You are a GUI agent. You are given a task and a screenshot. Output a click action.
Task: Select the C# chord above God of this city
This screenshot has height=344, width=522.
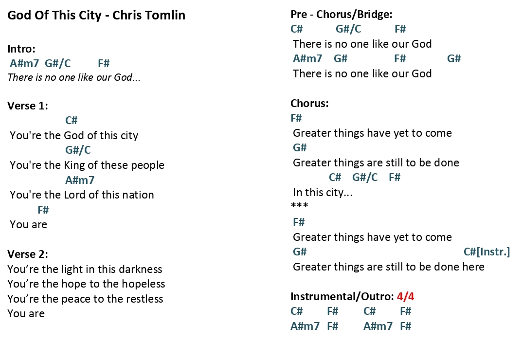pos(71,120)
